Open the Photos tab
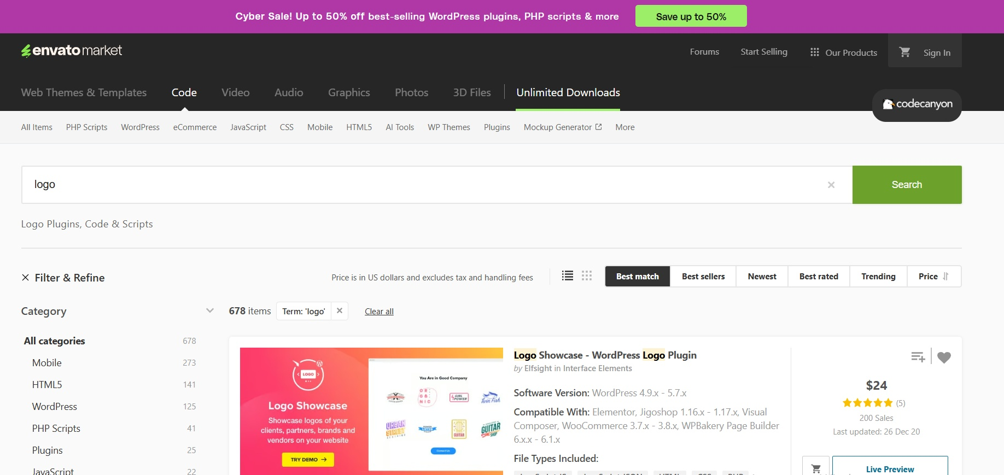The height and width of the screenshot is (475, 1004). (412, 92)
